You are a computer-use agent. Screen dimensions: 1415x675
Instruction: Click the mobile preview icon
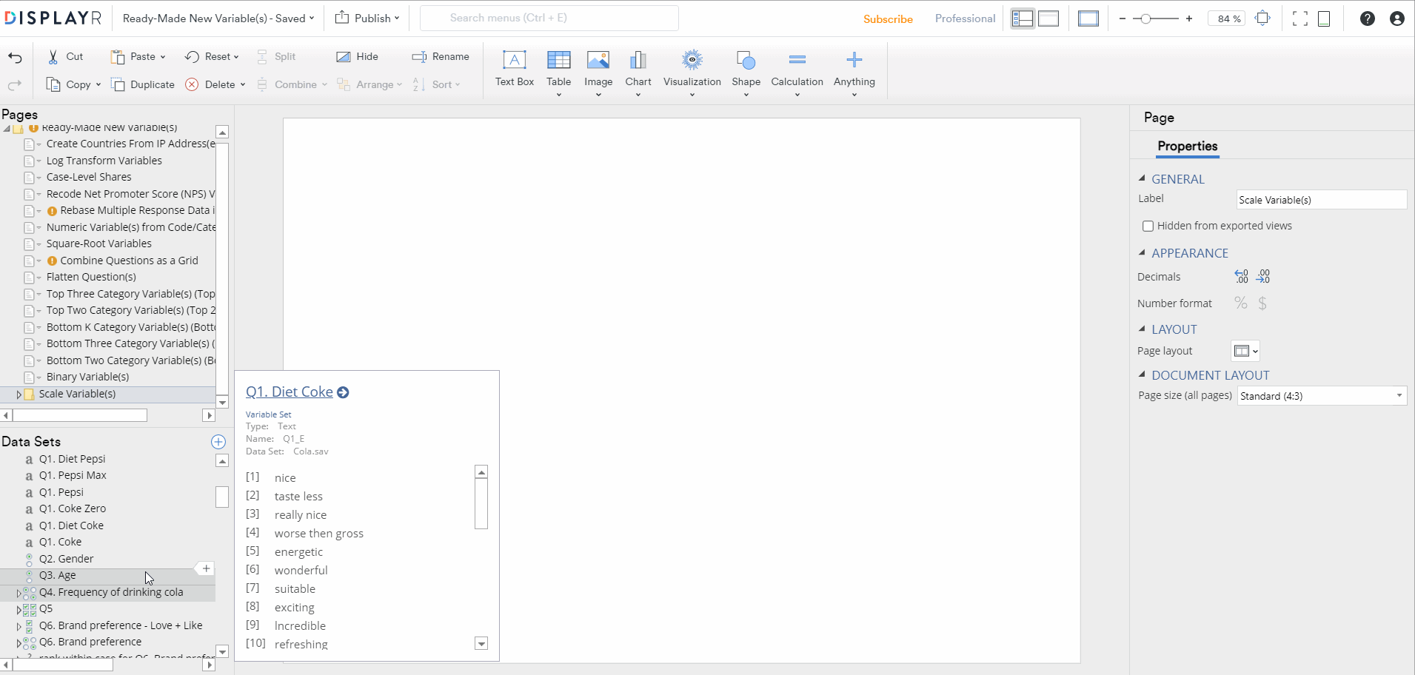(1324, 19)
